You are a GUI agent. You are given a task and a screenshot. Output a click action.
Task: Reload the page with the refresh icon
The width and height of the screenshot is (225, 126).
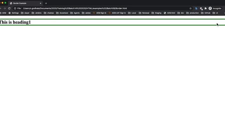[9, 8]
